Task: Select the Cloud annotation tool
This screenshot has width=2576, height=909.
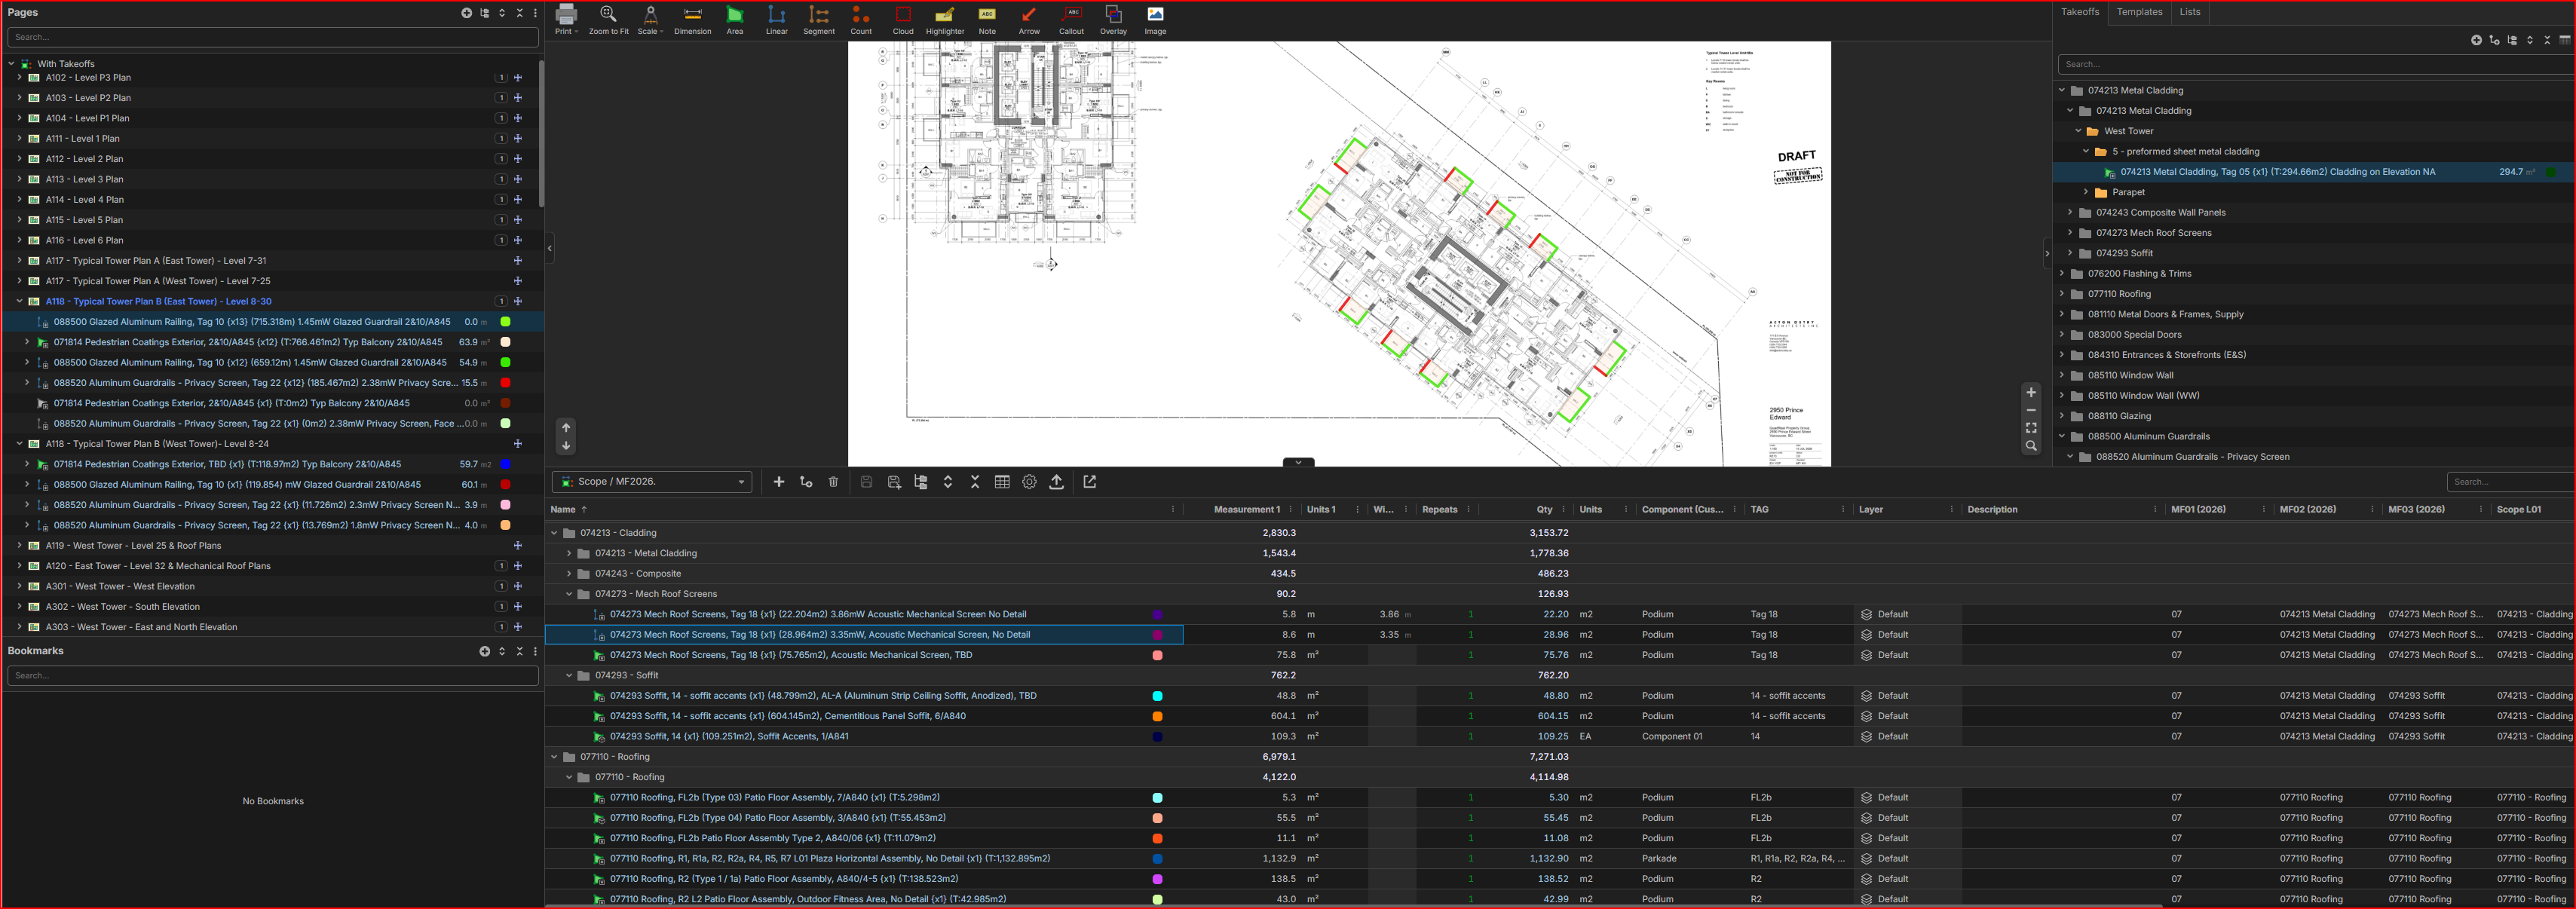Action: click(x=903, y=20)
